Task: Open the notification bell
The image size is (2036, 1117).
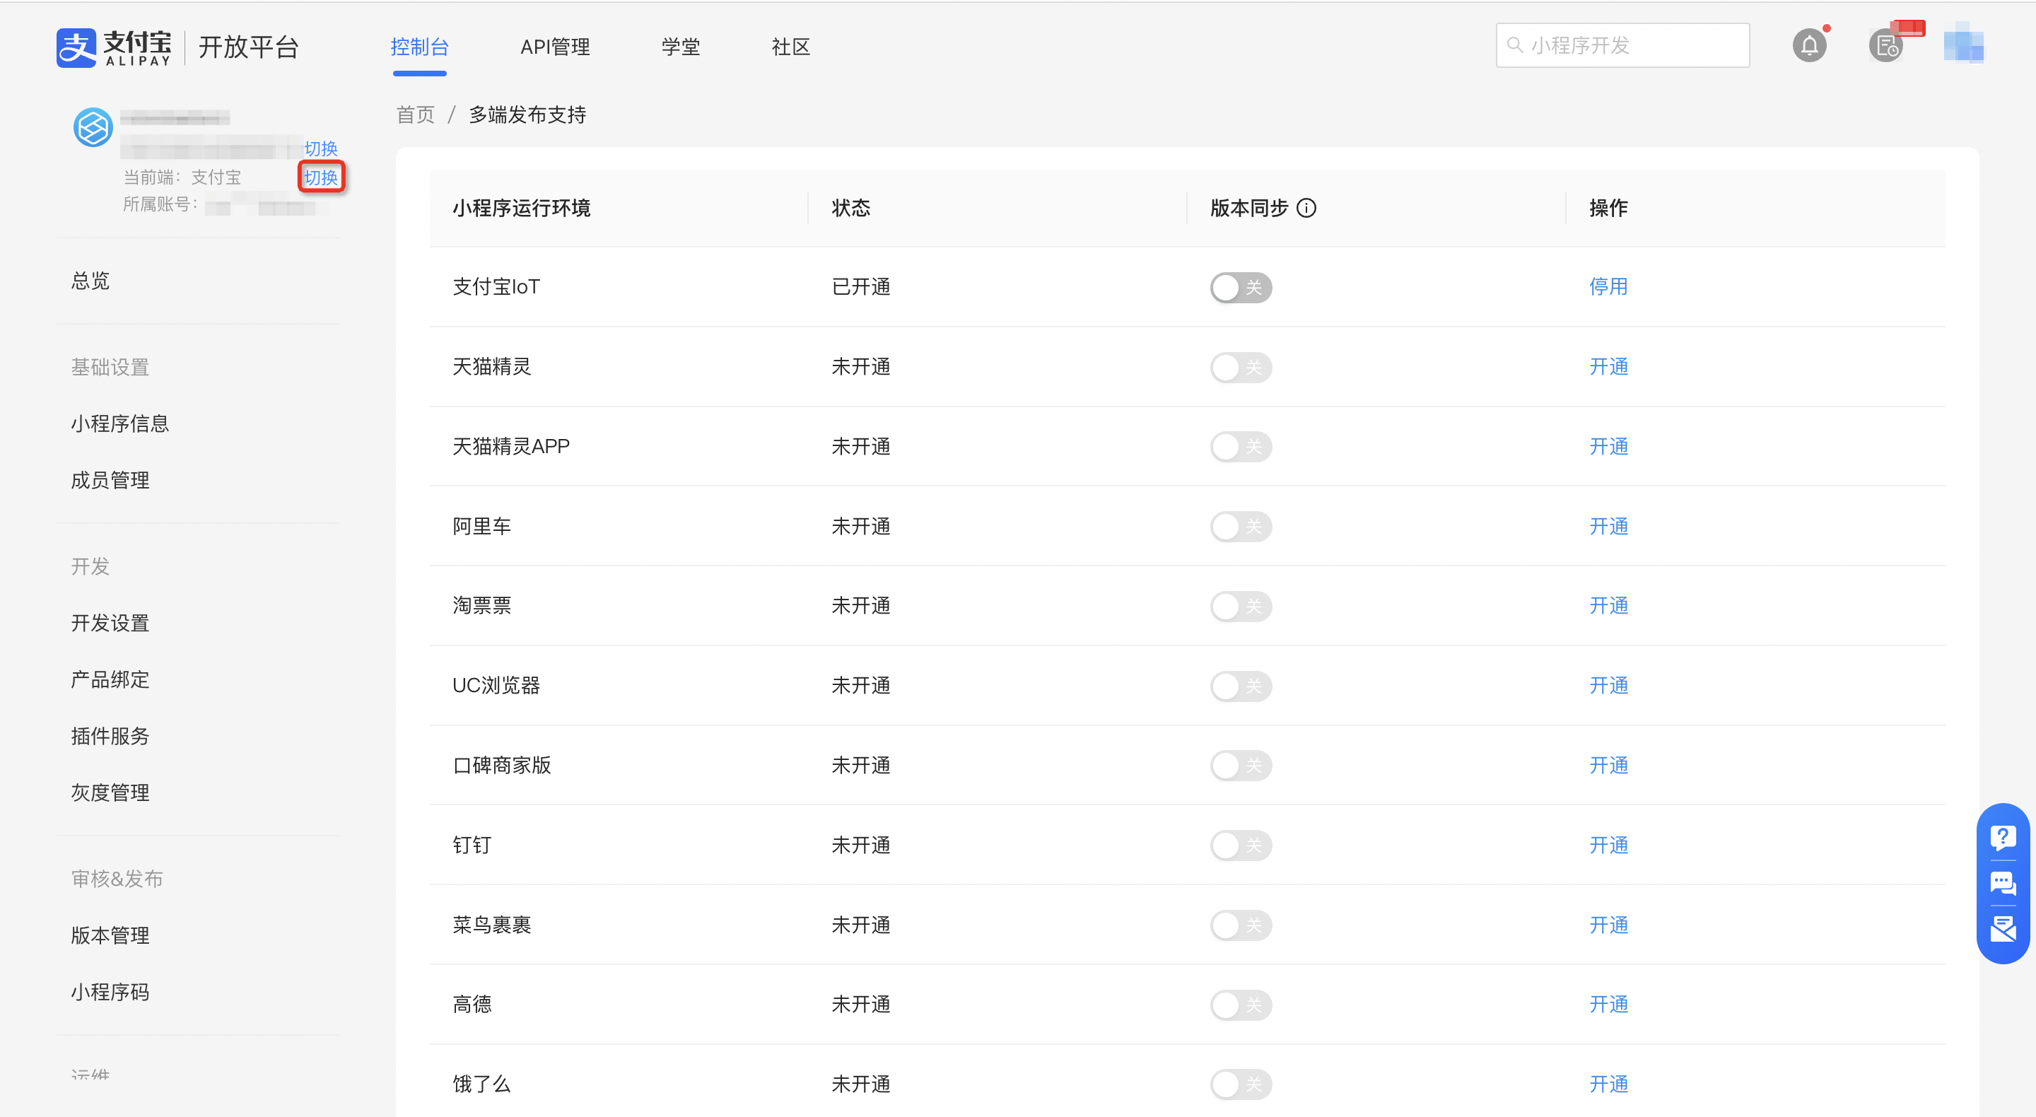Action: [x=1808, y=46]
